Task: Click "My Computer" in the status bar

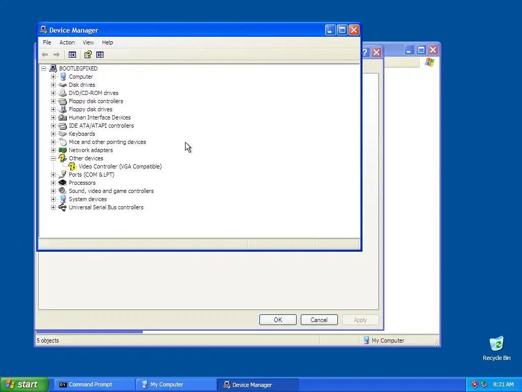Action: [388, 340]
